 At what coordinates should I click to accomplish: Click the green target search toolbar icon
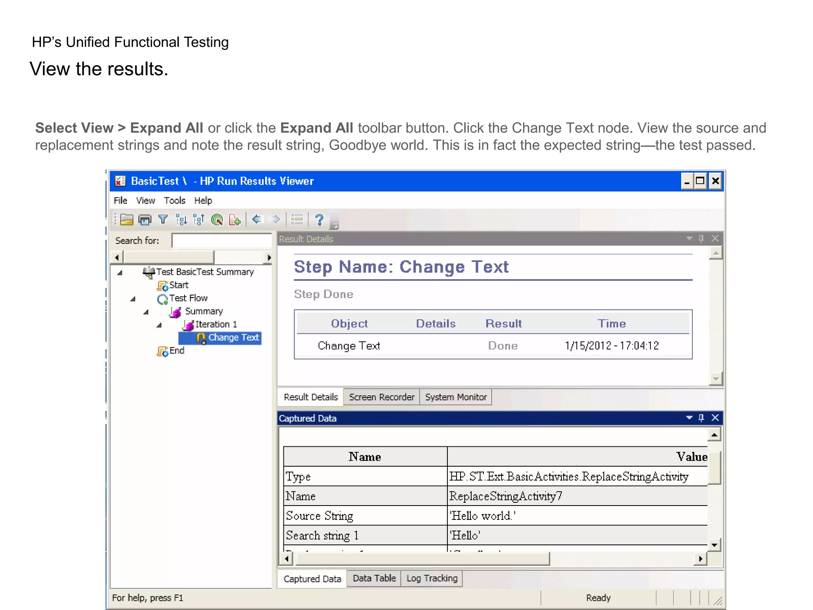tap(217, 219)
